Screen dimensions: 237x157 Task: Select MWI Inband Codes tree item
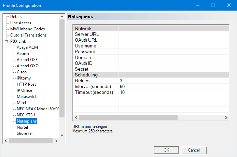tap(27, 29)
